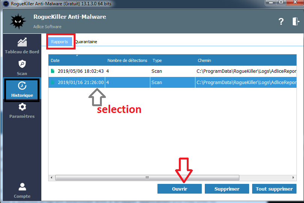The image size is (304, 203).
Task: Open Paramètres gear icon
Action: 22,107
